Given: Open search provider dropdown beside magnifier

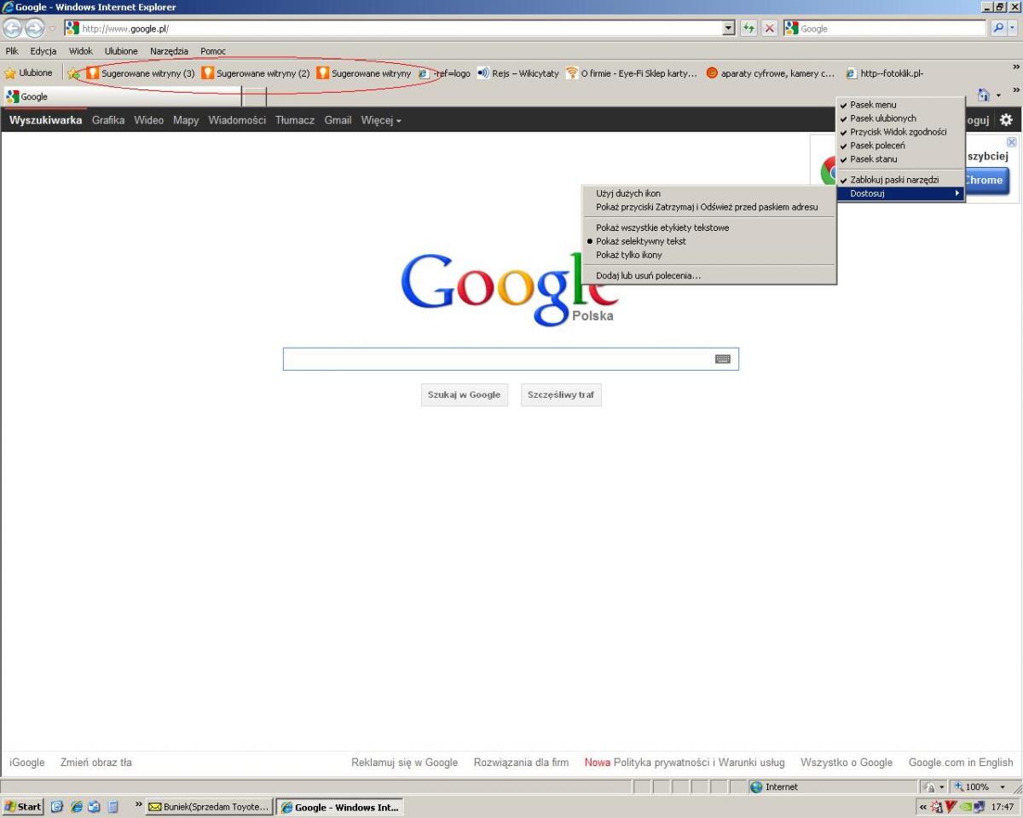Looking at the screenshot, I should point(1013,28).
